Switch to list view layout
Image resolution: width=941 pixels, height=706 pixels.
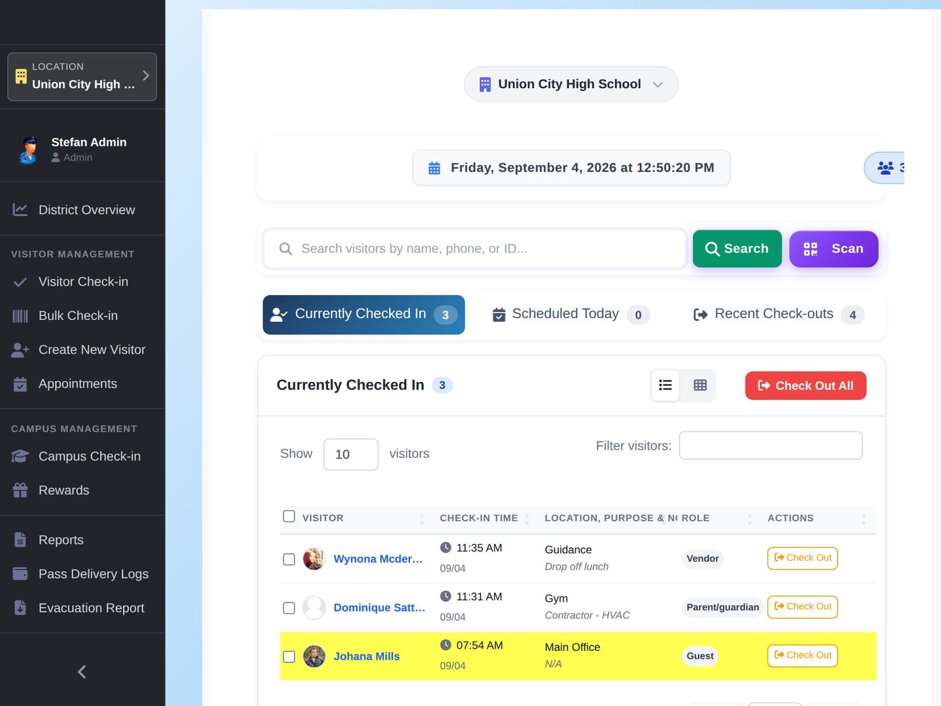tap(665, 385)
